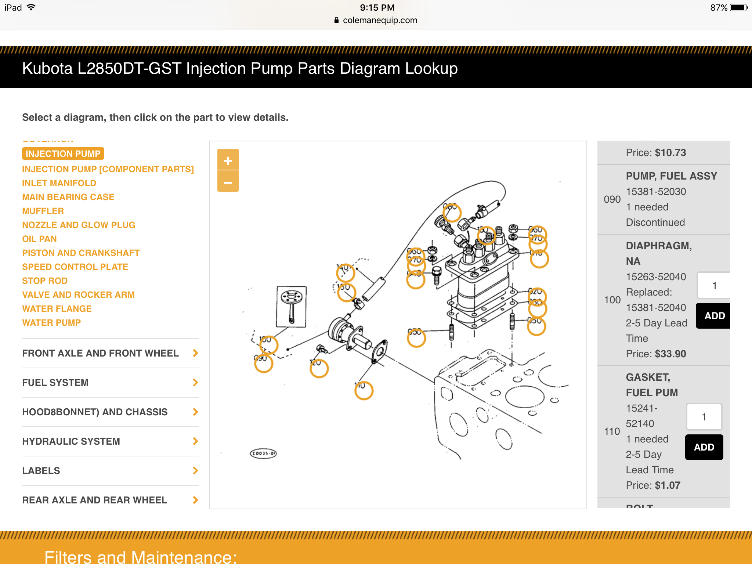Select part 090 hotspot circle on diagram
Screen dimensions: 752x564
click(264, 363)
